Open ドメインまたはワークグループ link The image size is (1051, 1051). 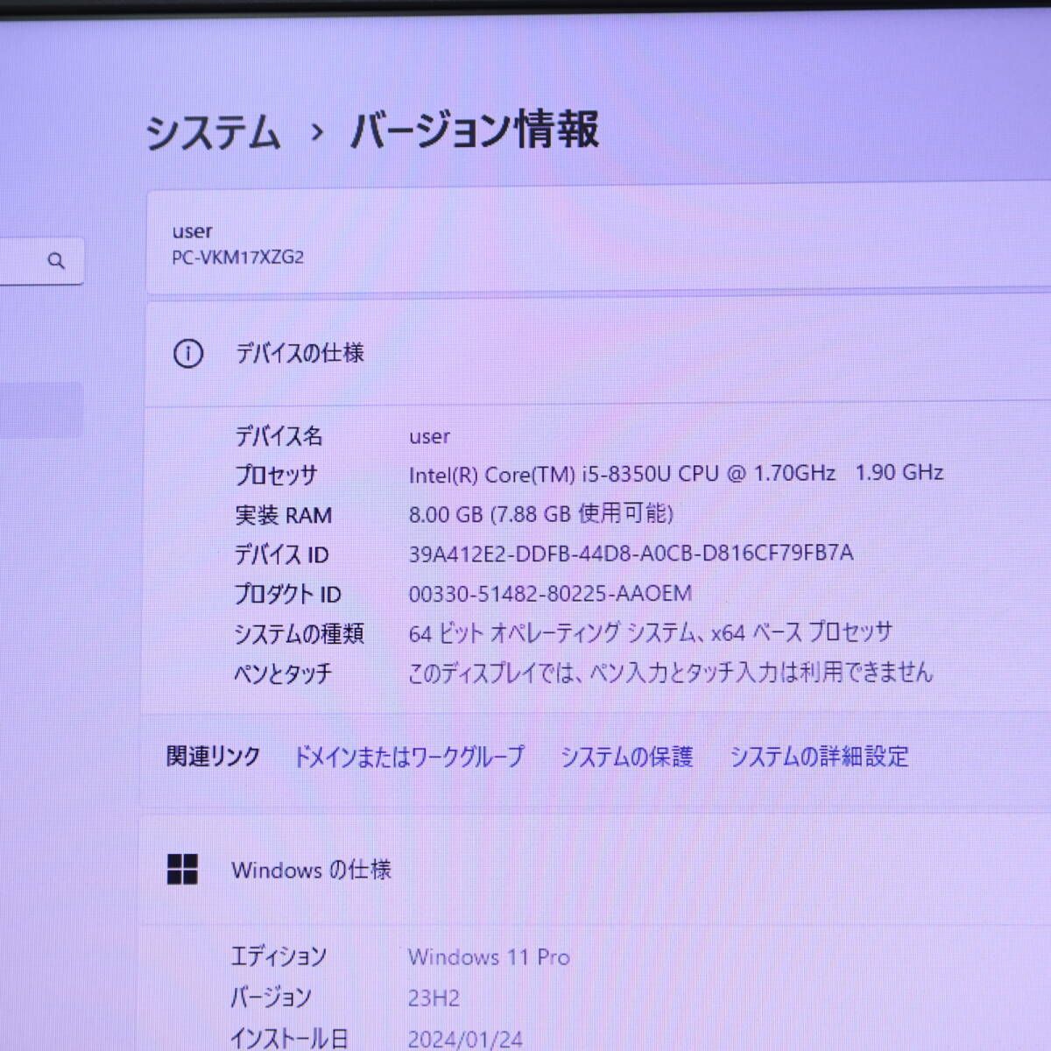pyautogui.click(x=408, y=756)
